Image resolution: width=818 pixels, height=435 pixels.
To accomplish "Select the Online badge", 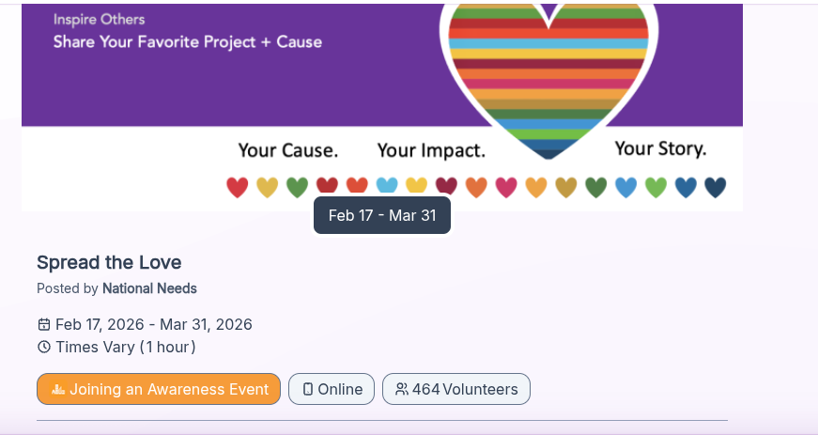I will (x=332, y=389).
